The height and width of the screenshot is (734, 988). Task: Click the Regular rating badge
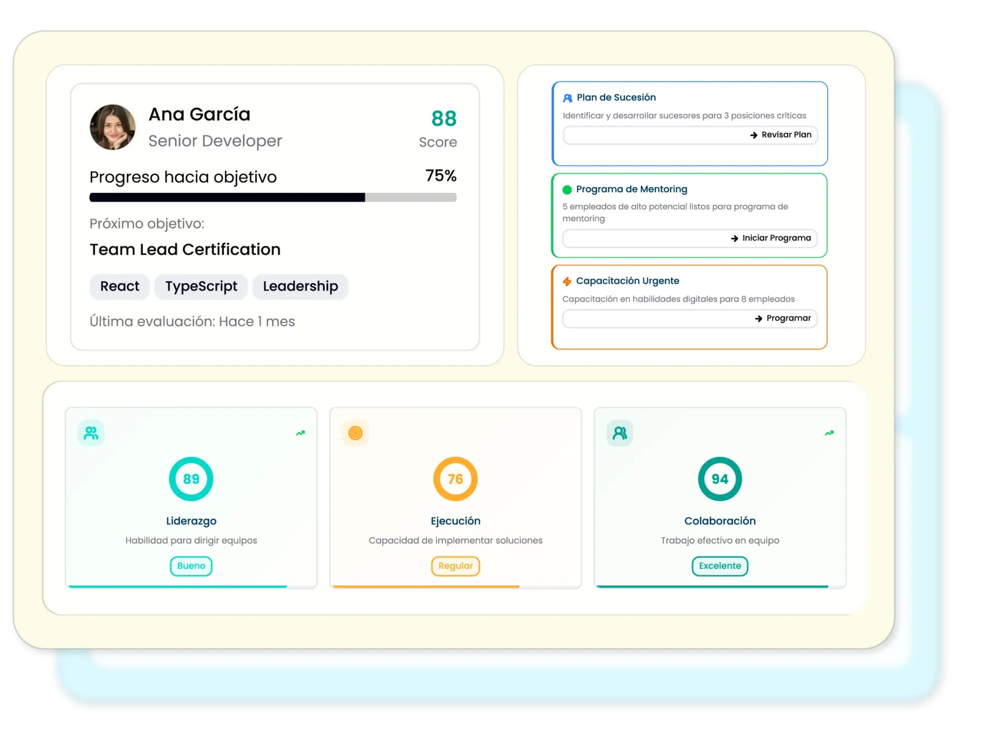(455, 566)
